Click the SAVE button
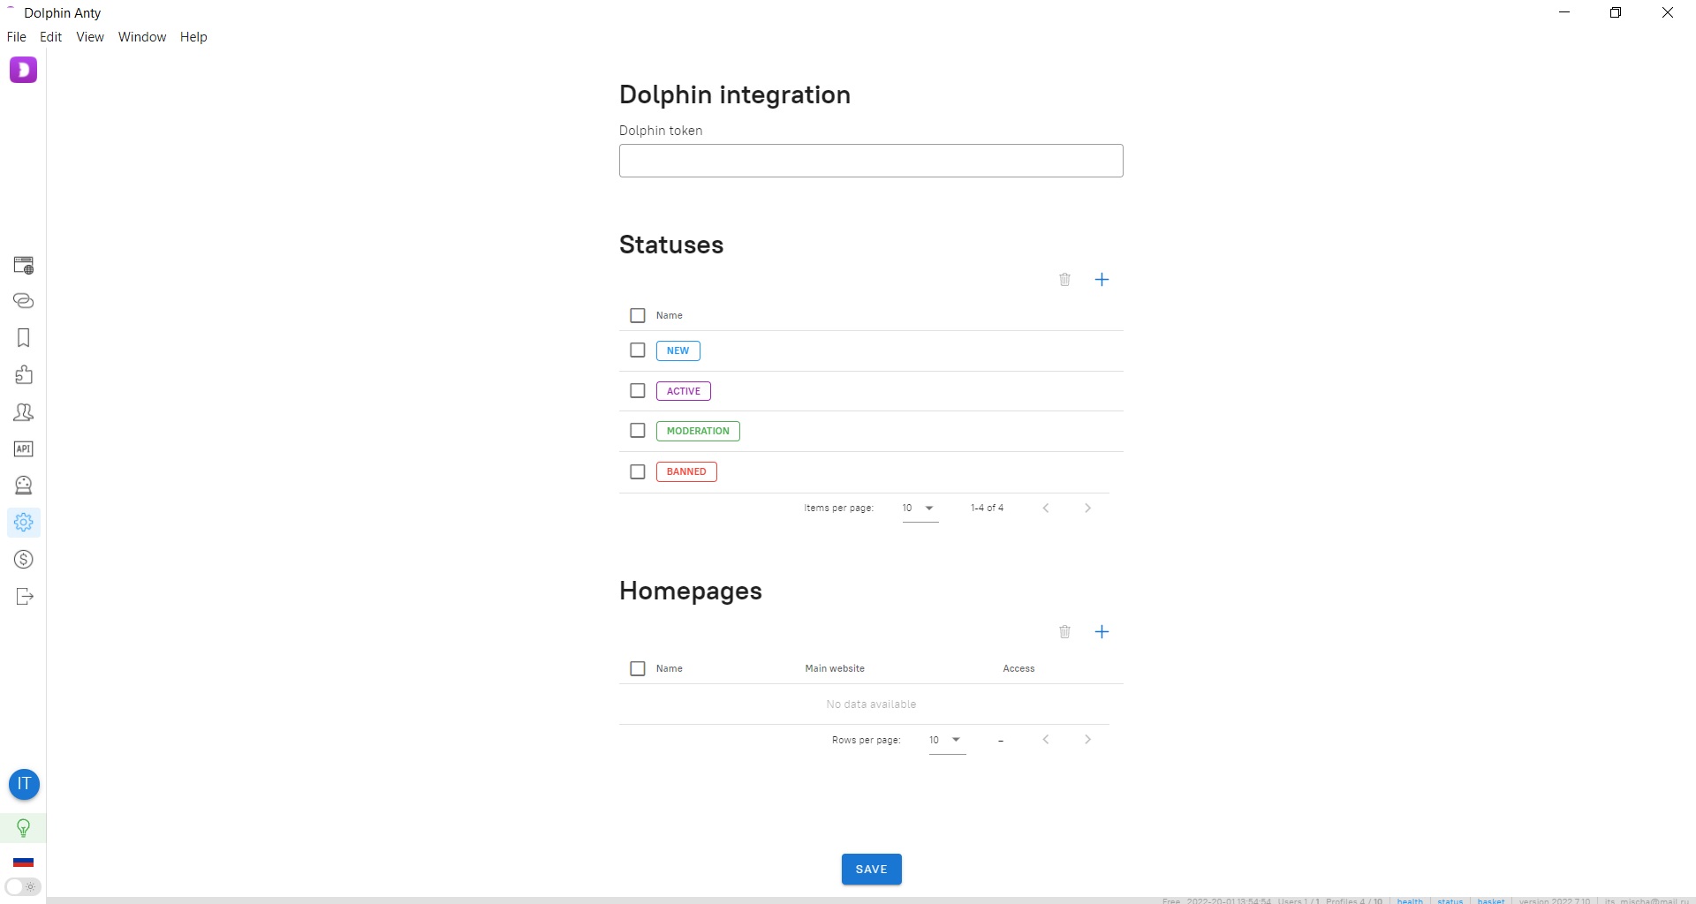 tap(871, 870)
